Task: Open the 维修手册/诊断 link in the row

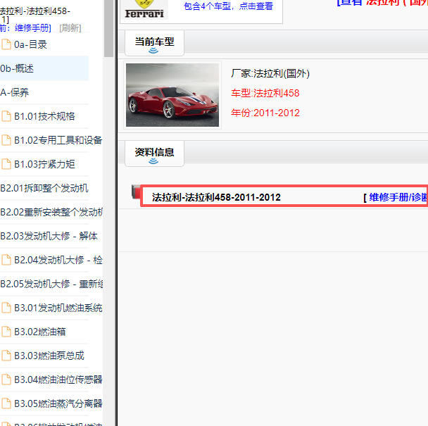Action: pos(398,197)
